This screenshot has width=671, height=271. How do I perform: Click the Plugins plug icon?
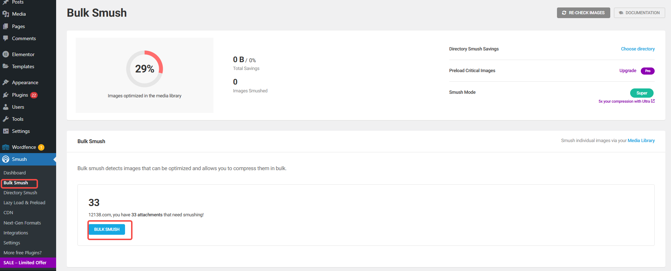pyautogui.click(x=6, y=95)
